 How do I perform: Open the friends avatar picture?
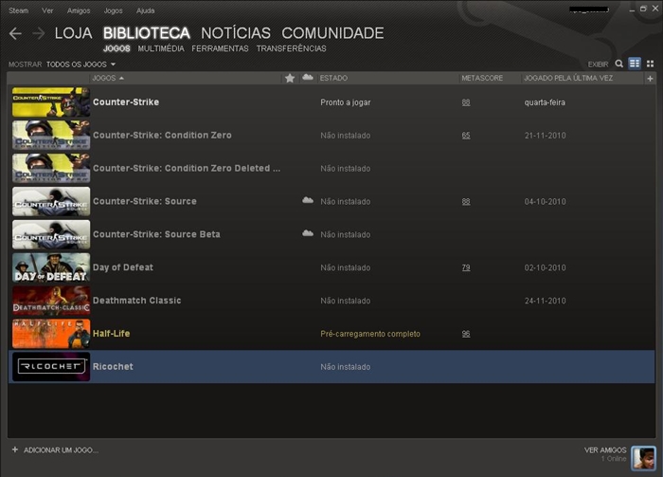click(x=643, y=458)
